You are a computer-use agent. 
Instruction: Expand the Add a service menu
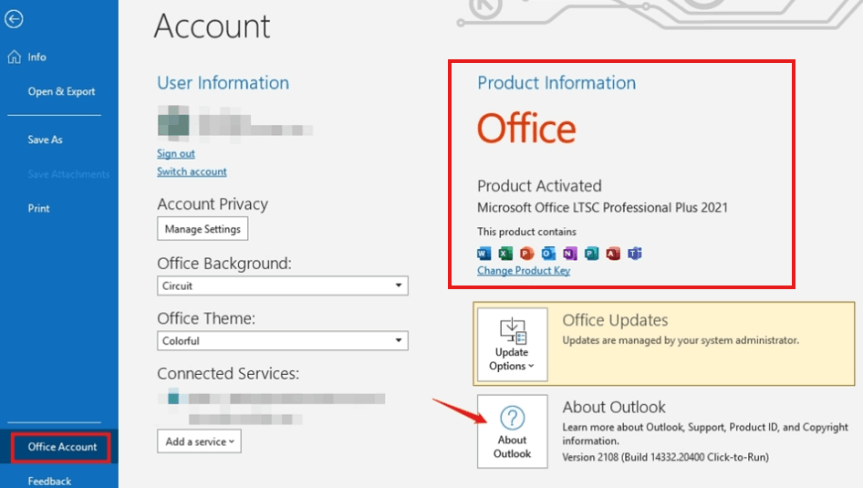(x=199, y=441)
